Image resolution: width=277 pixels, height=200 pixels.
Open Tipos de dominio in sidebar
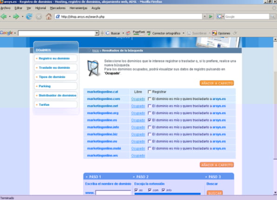click(56, 77)
